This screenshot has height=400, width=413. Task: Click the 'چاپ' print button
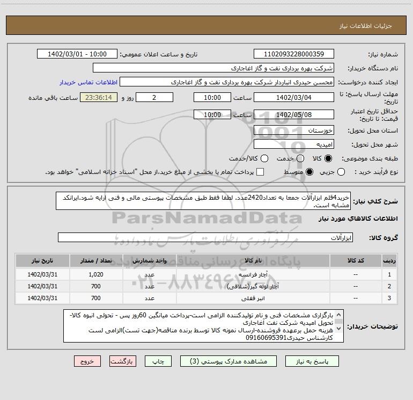point(158,361)
